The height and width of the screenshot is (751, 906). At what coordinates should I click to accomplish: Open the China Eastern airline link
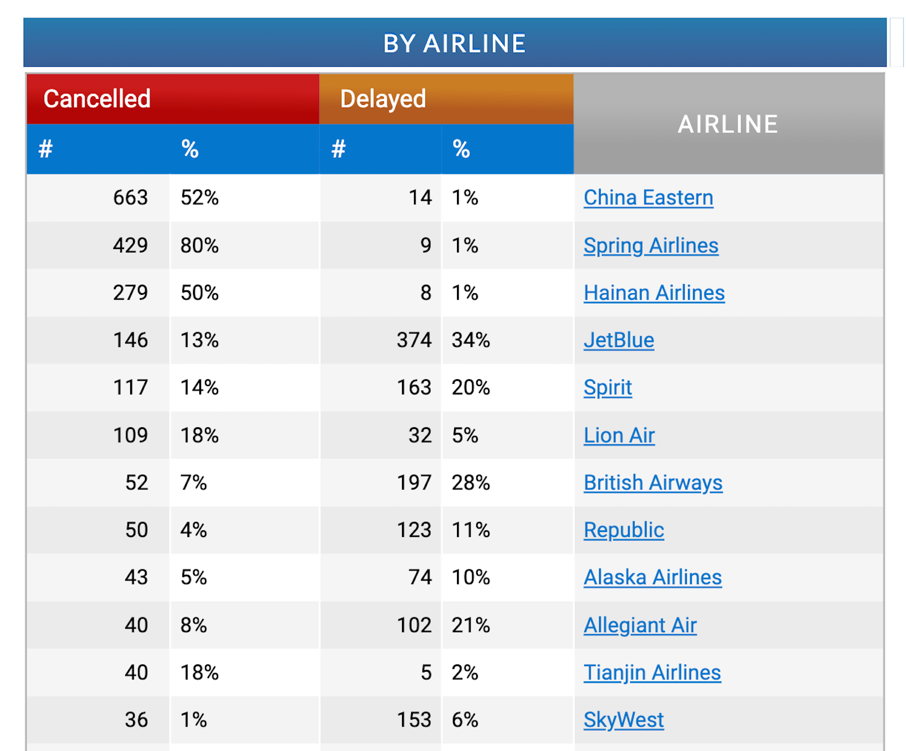point(648,198)
